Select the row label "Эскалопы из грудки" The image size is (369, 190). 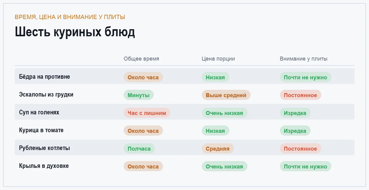point(46,94)
